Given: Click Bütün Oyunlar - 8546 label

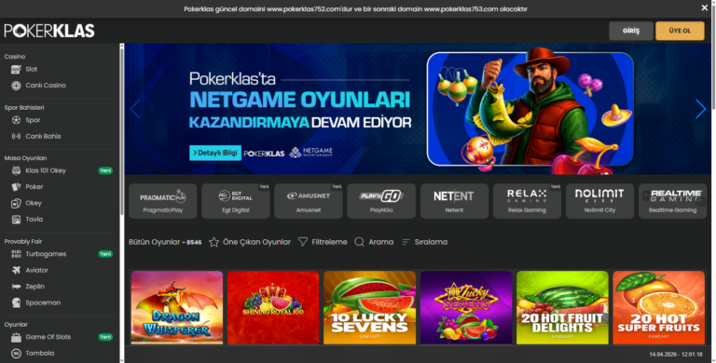Looking at the screenshot, I should point(165,242).
